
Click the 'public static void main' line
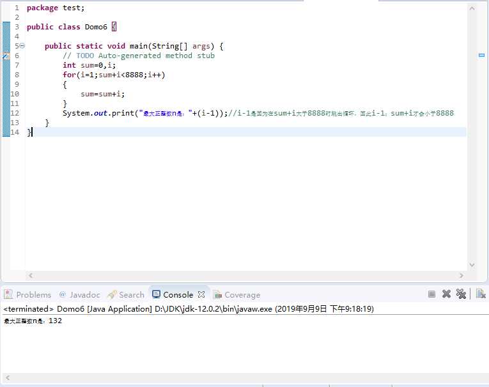coord(134,46)
